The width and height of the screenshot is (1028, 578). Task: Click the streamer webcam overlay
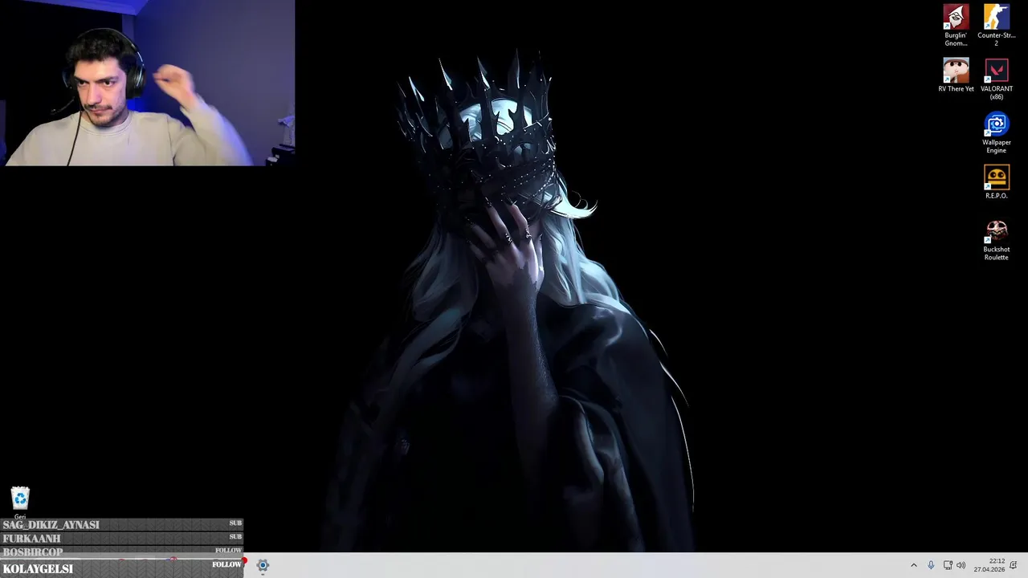pyautogui.click(x=148, y=83)
